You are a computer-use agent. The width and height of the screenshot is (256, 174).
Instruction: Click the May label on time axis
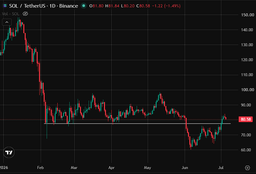coord(147,168)
